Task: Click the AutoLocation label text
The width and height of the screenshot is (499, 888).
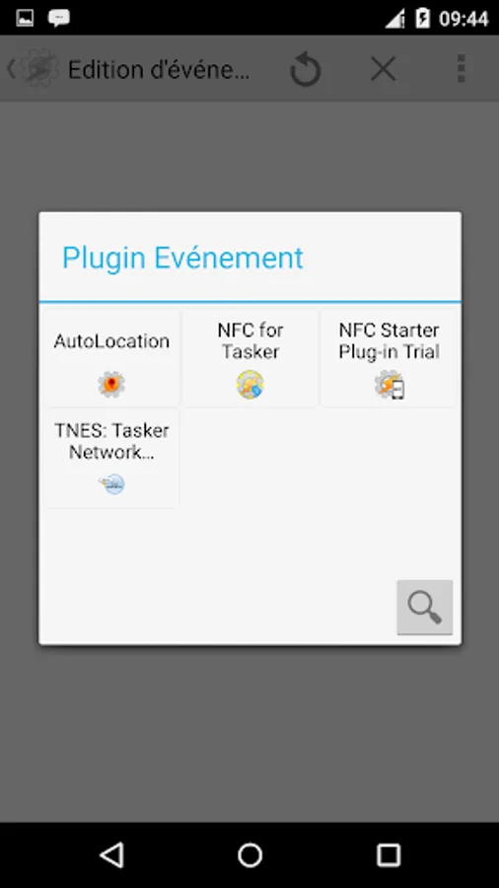Action: 111,341
